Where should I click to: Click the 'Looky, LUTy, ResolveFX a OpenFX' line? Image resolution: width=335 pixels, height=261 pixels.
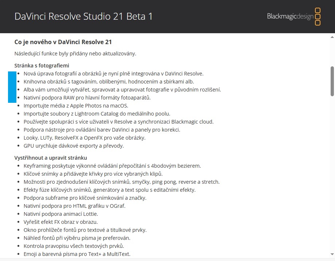[x=84, y=138]
